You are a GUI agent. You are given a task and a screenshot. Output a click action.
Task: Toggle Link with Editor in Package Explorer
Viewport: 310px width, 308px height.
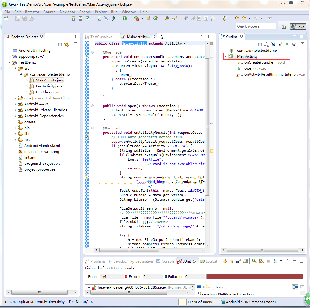tap(66, 44)
